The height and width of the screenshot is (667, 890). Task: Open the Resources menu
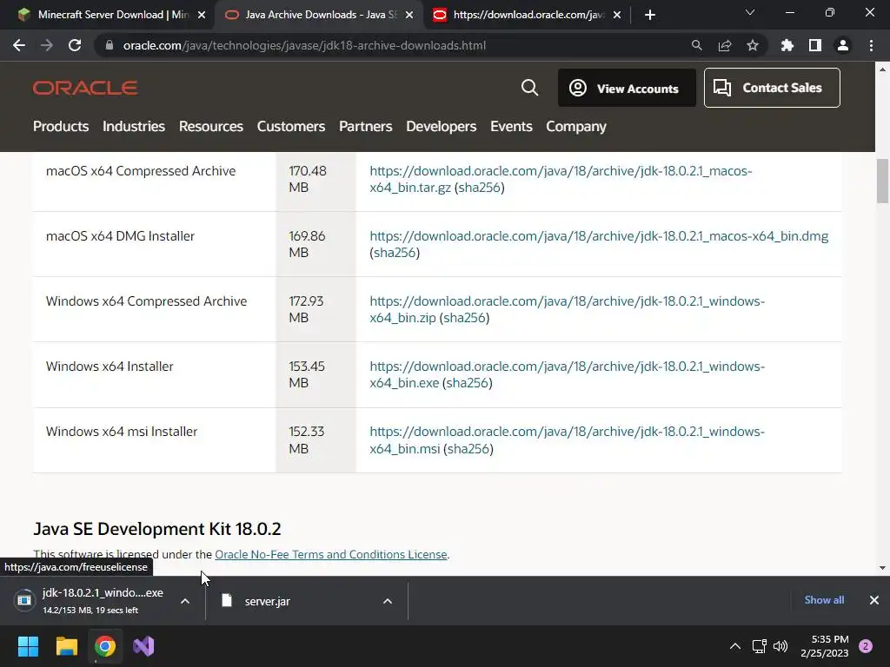211,126
